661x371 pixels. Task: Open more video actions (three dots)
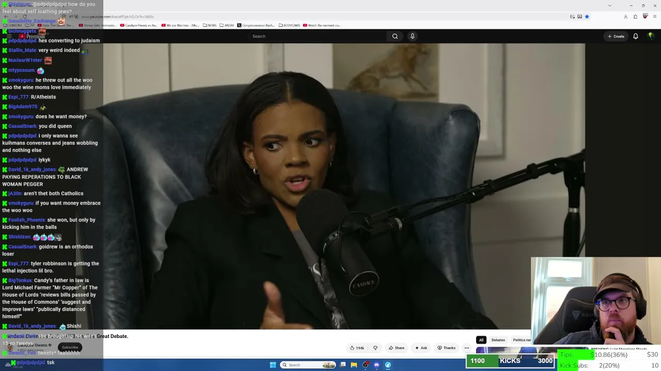pyautogui.click(x=466, y=348)
